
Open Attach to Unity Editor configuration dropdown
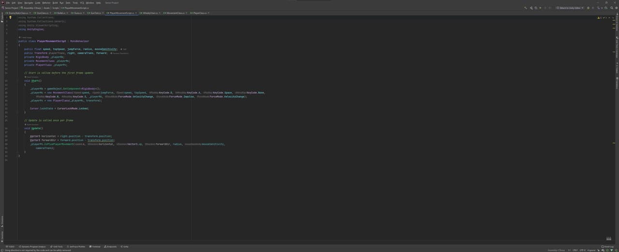(x=570, y=8)
